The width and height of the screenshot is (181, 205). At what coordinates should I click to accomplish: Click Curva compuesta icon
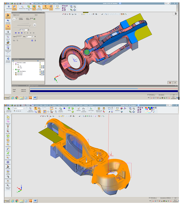84,110
